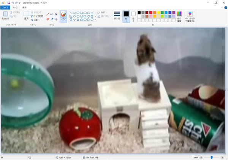Viewport: 228px width, 160px height.
Task: Pick the green swatch in the top palette row
Action: coord(162,13)
